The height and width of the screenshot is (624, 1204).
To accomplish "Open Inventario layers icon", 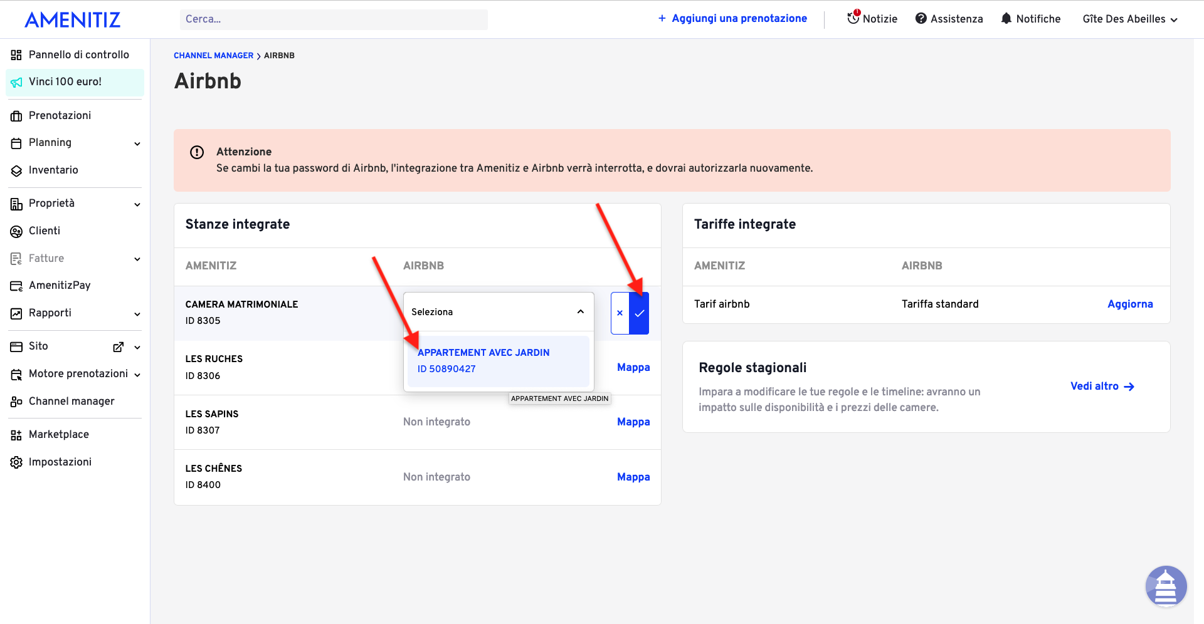I will tap(16, 170).
